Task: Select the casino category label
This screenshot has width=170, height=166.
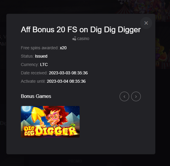Action: point(83,39)
